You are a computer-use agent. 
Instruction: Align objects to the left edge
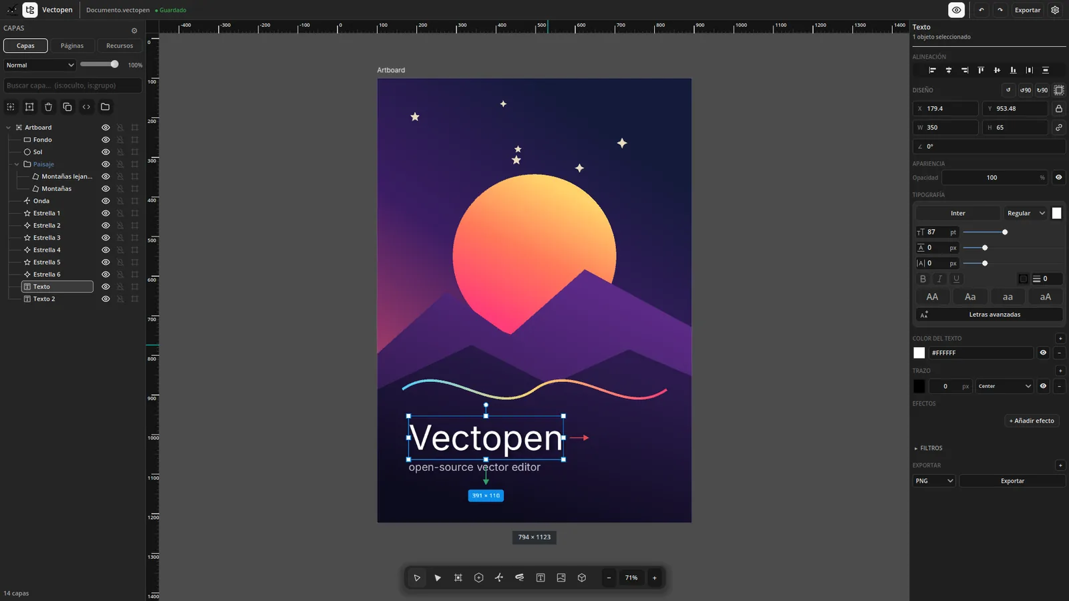click(933, 70)
